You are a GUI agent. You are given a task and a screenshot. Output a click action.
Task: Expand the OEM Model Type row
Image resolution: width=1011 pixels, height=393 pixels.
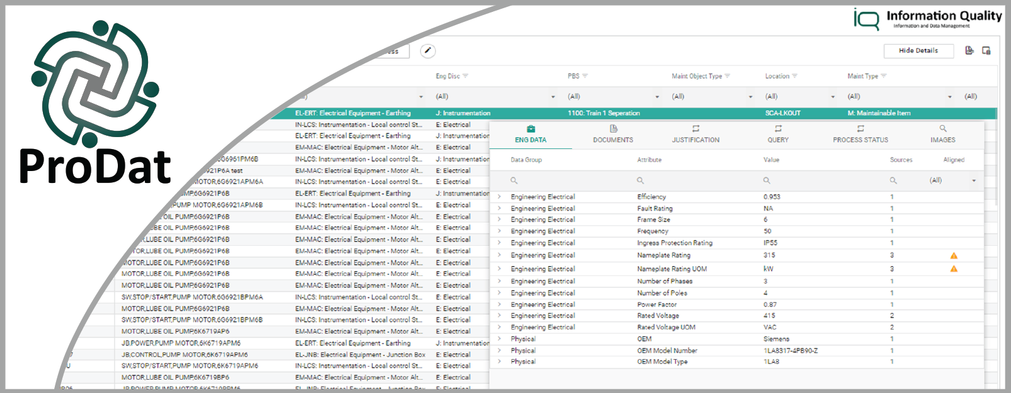coord(500,362)
